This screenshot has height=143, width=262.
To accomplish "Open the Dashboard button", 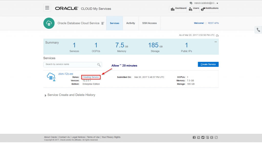I will 178,9.
